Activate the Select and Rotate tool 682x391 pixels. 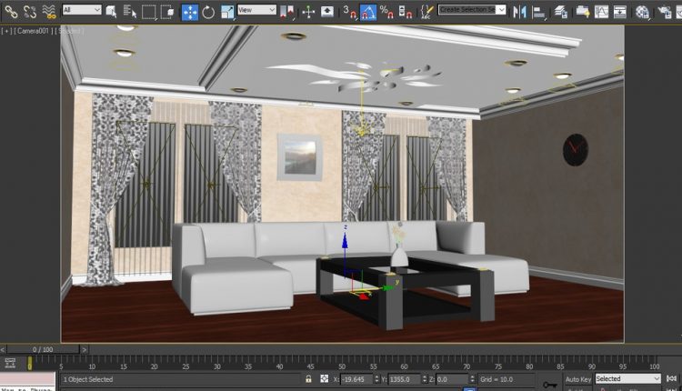click(208, 12)
